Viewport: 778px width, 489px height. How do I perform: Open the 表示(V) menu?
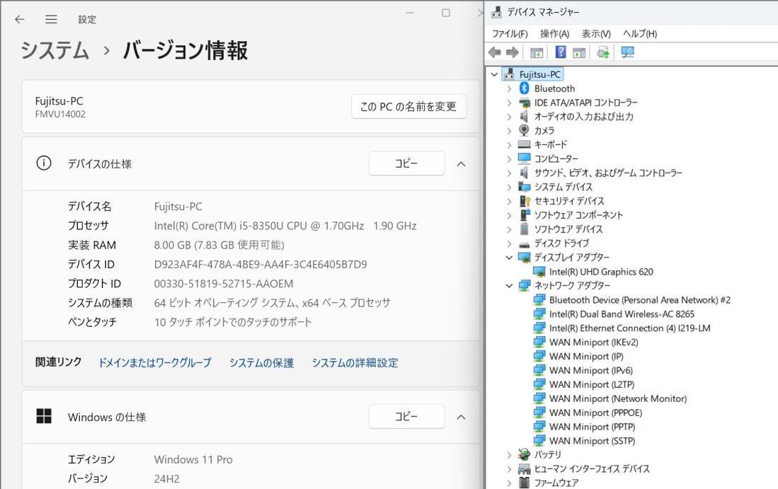pos(596,34)
